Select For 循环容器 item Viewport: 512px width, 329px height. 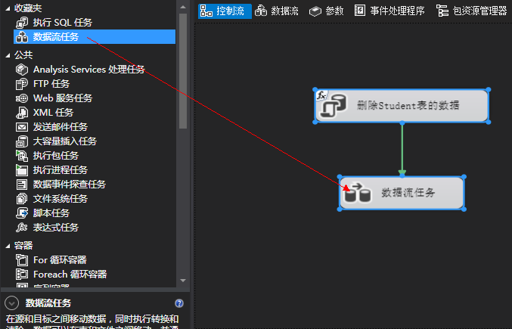coord(95,260)
